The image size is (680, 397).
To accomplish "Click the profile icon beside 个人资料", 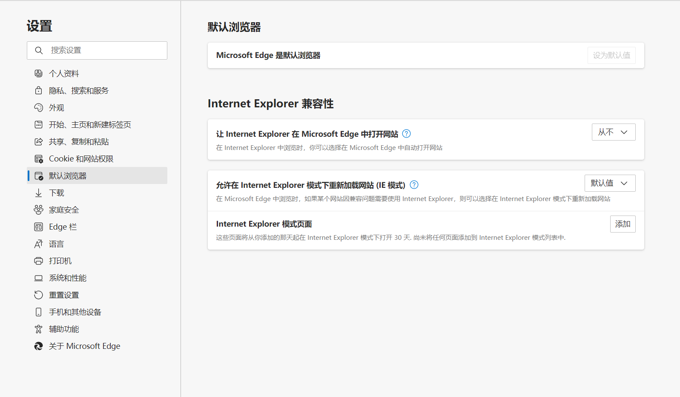I will click(38, 73).
